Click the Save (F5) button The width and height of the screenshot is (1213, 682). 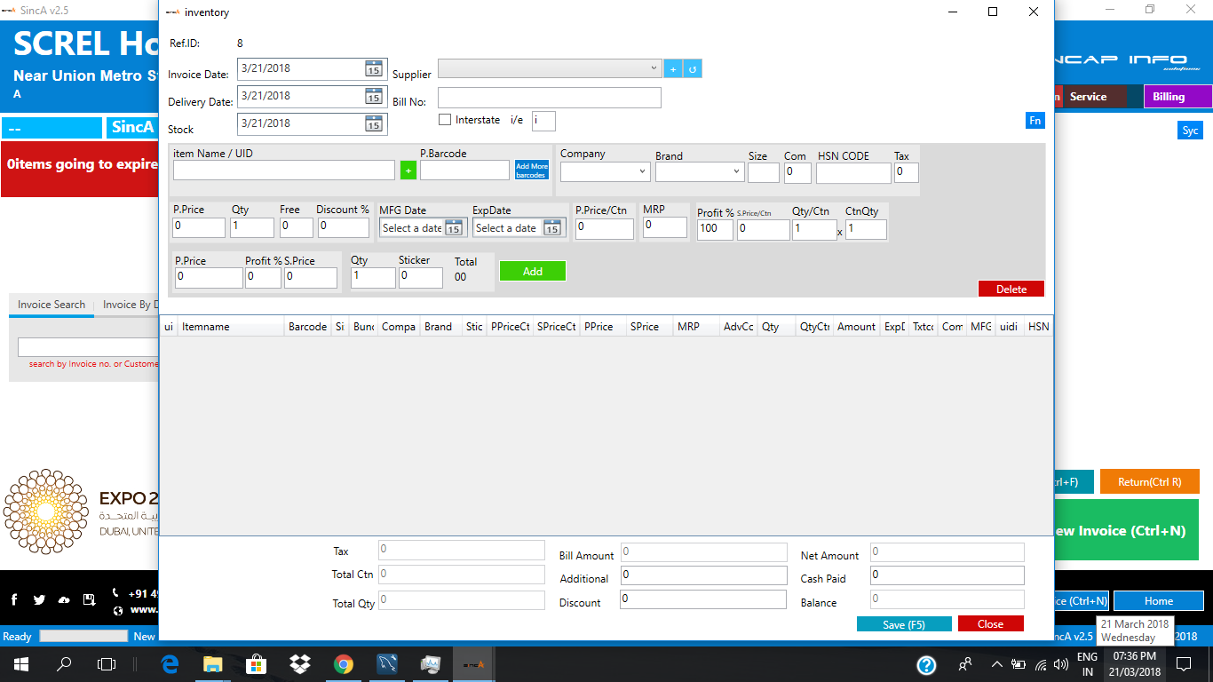pos(903,624)
